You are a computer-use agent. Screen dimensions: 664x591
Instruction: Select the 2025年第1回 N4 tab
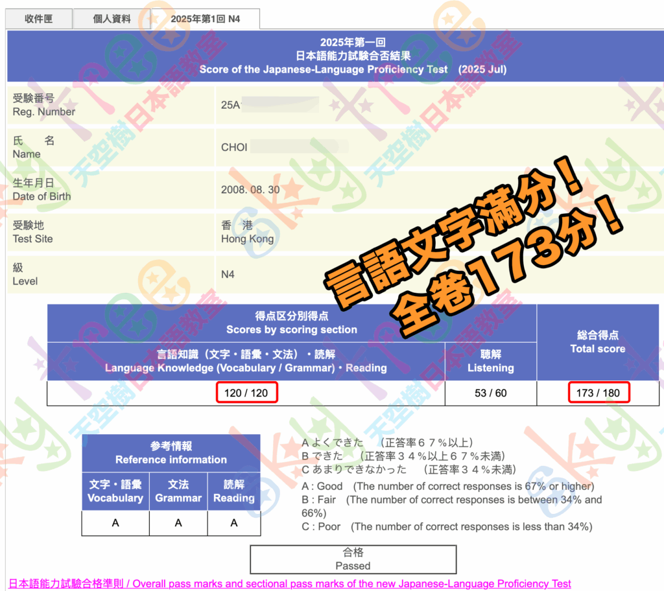(205, 19)
